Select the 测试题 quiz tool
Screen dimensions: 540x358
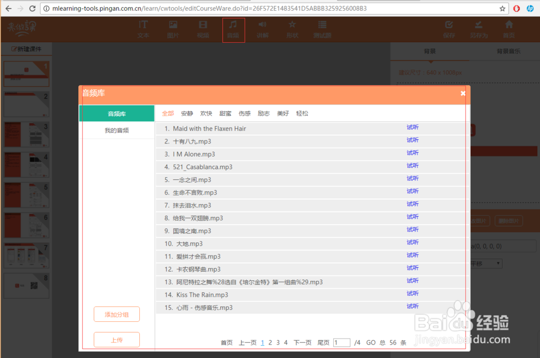pos(322,29)
